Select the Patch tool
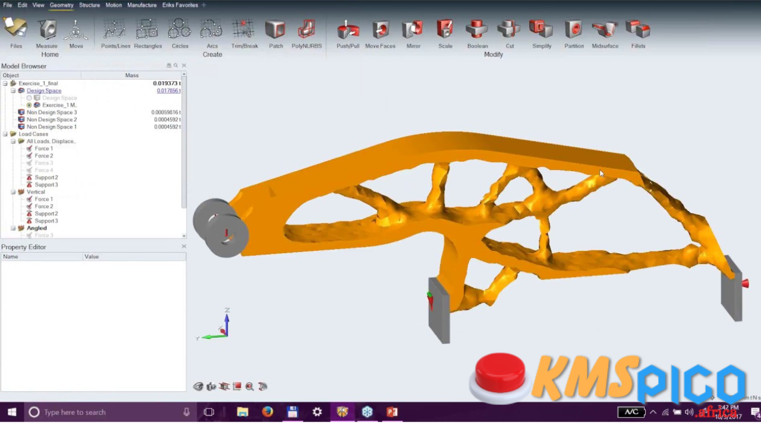Screen dimensions: 761x434 click(276, 33)
